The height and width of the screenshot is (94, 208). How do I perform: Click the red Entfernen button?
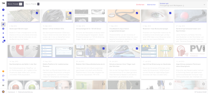coord(140,5)
